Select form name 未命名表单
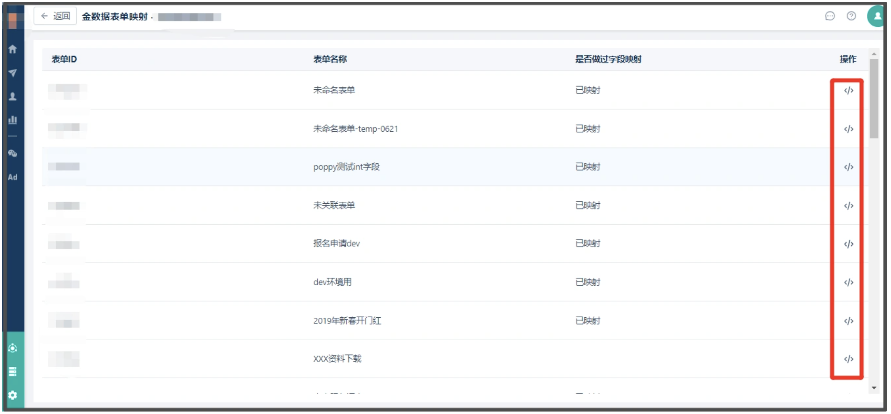This screenshot has width=891, height=414. tap(334, 90)
